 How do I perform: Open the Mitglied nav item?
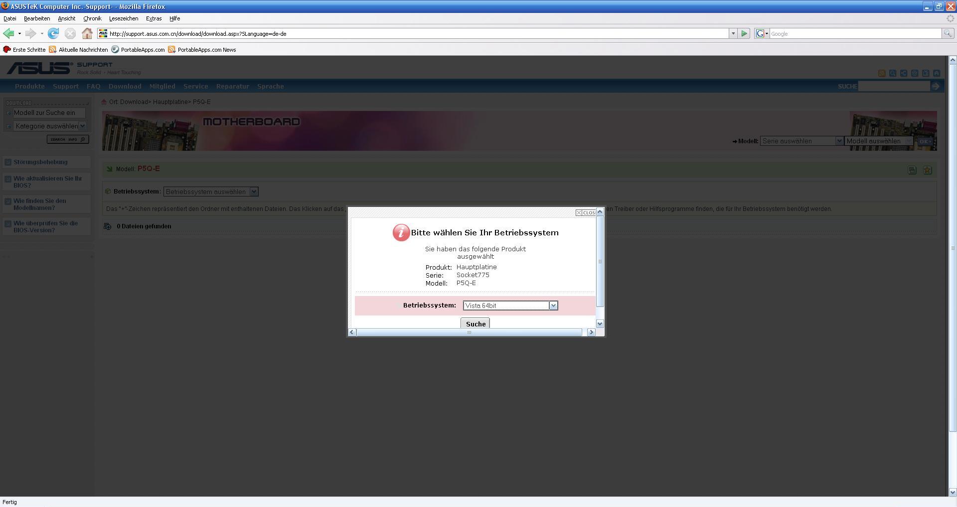(162, 86)
